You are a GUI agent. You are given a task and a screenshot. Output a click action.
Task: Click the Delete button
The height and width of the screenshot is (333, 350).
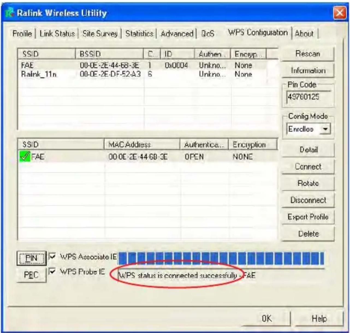point(308,234)
